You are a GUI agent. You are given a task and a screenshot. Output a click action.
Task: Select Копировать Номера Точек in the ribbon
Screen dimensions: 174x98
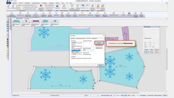click(29, 5)
